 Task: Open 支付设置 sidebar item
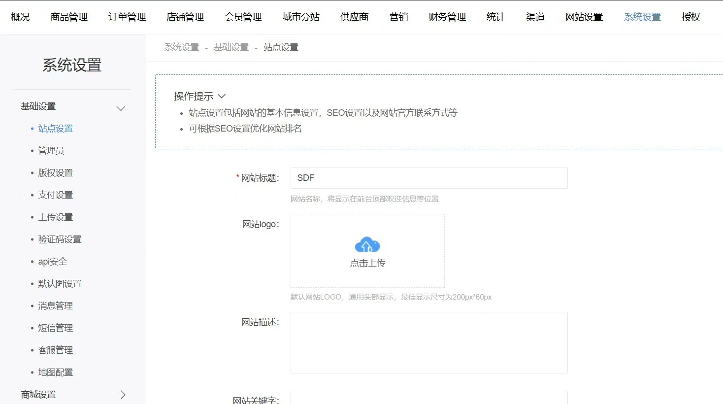point(56,195)
